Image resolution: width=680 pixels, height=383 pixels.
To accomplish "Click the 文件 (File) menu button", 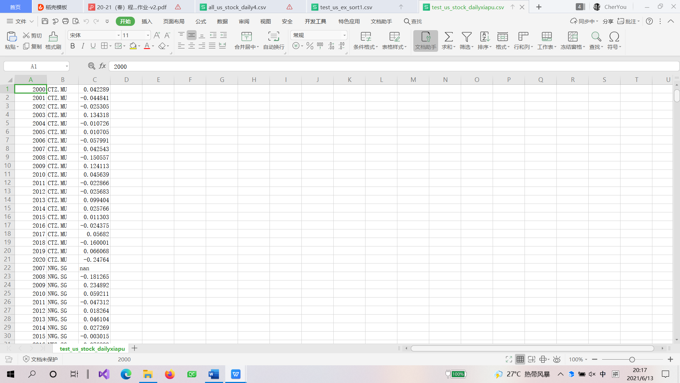I will tap(21, 21).
